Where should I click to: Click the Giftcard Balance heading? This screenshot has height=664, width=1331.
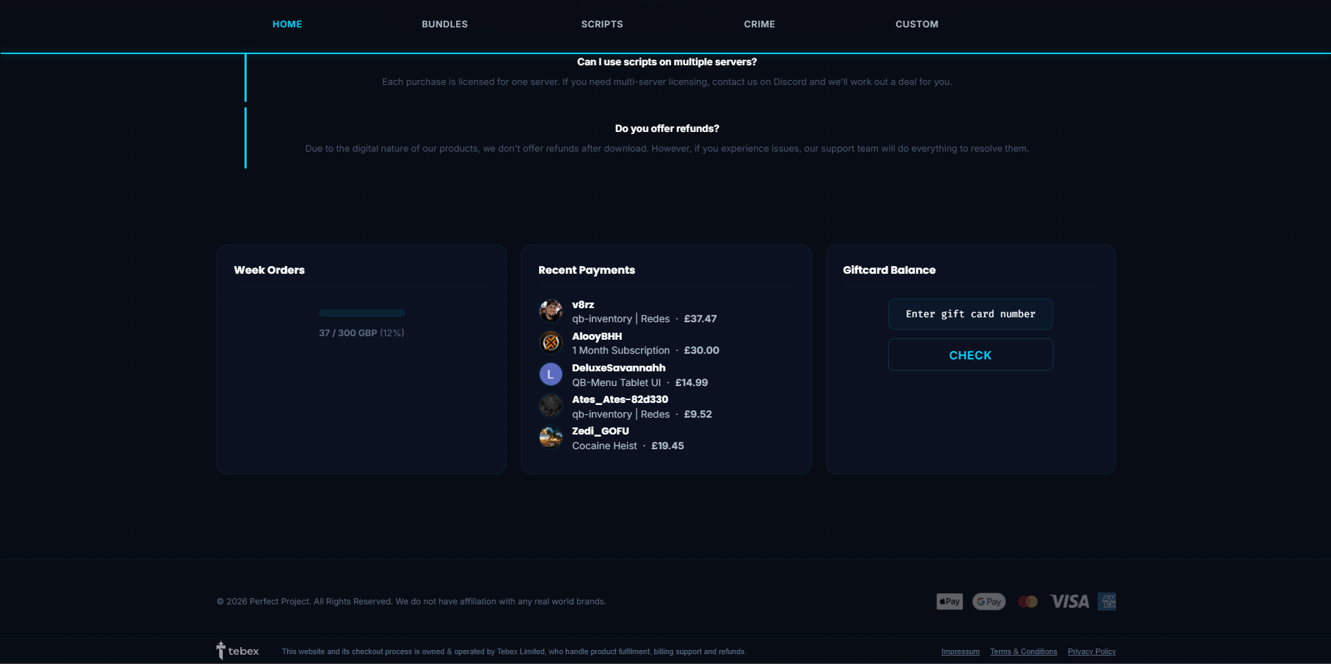point(890,270)
